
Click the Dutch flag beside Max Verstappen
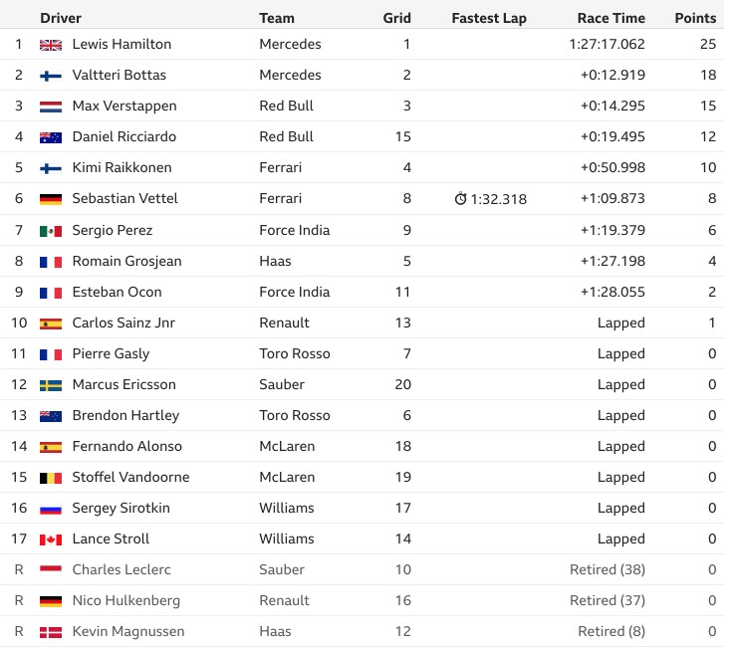pos(51,107)
